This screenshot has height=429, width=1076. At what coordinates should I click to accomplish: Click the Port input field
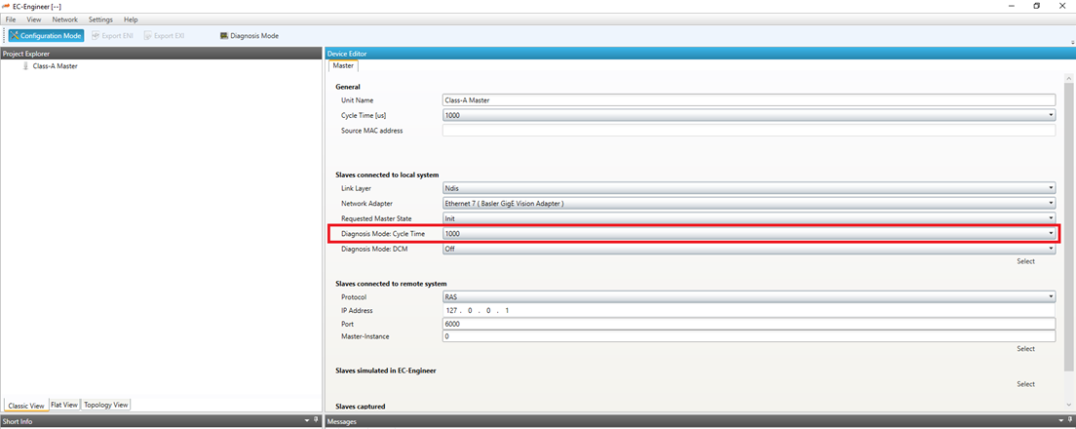pos(748,324)
